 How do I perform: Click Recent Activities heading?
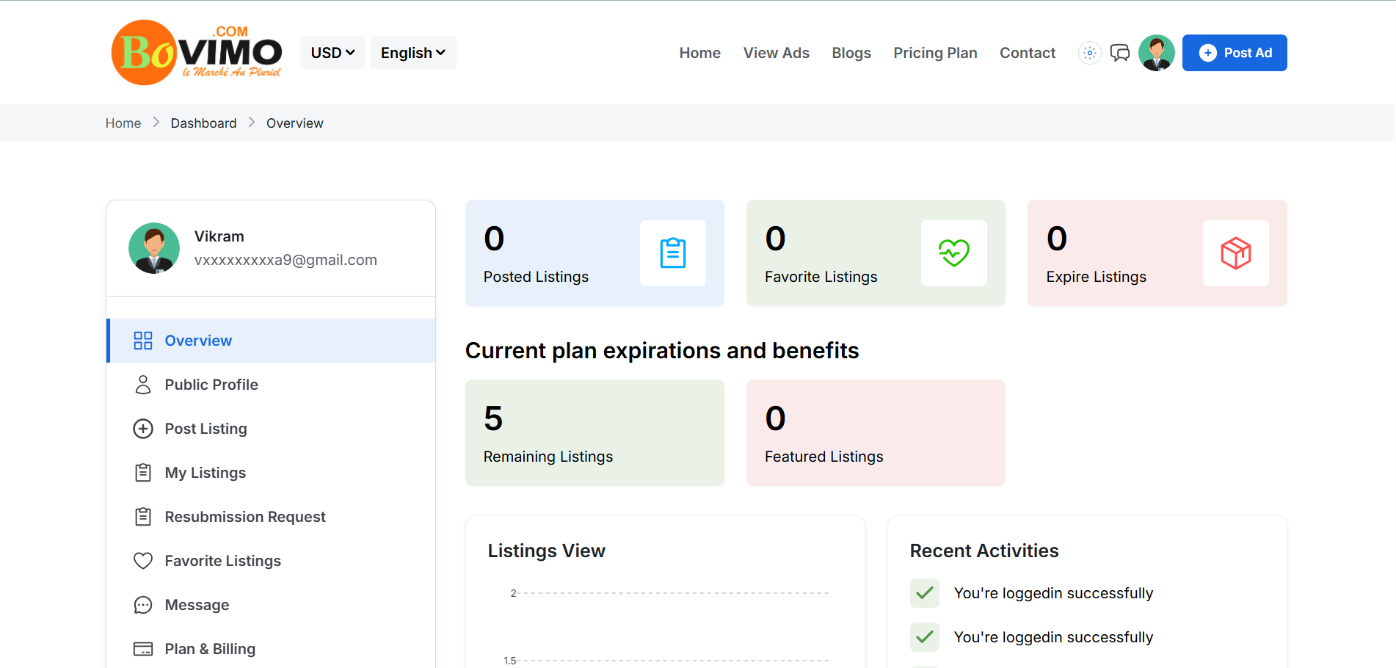point(984,551)
